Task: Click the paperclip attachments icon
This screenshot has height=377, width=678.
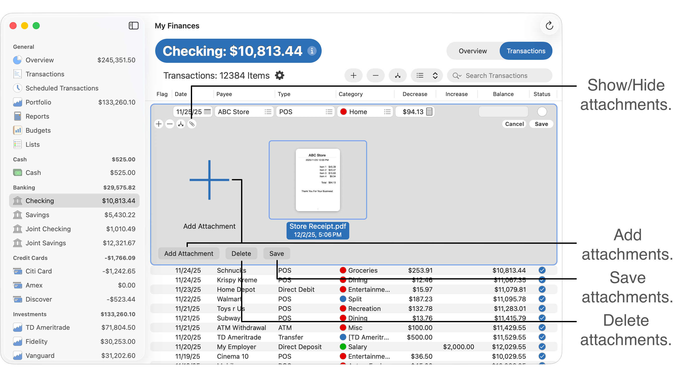Action: 192,124
